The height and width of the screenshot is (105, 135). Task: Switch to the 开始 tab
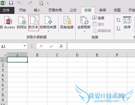(x=22, y=10)
